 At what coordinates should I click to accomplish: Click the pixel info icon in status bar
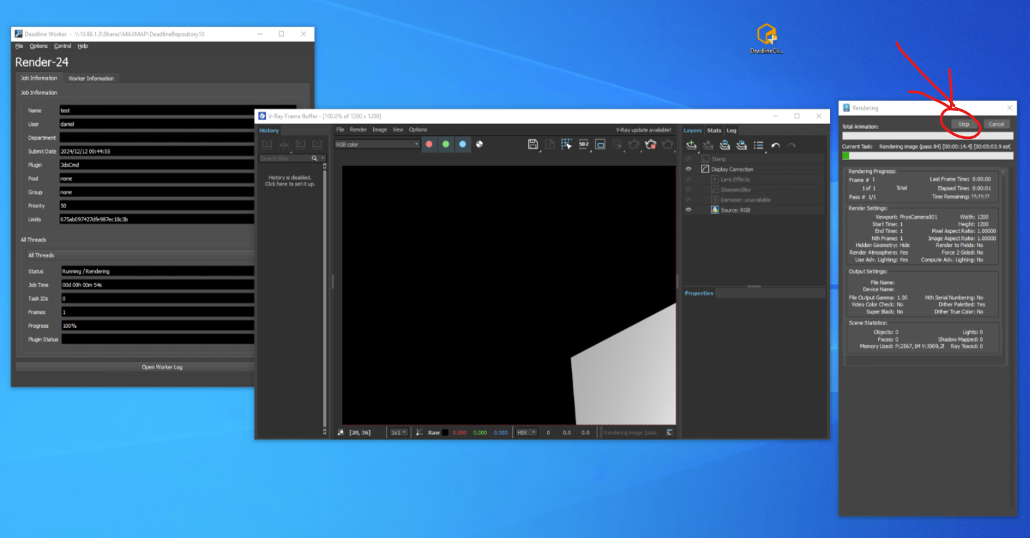pos(341,432)
